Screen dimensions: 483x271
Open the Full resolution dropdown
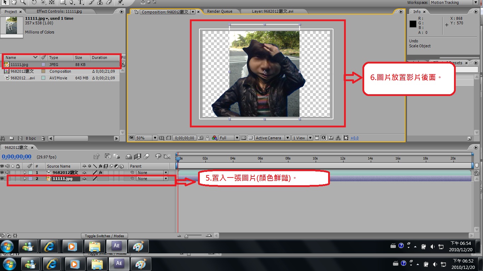point(229,138)
